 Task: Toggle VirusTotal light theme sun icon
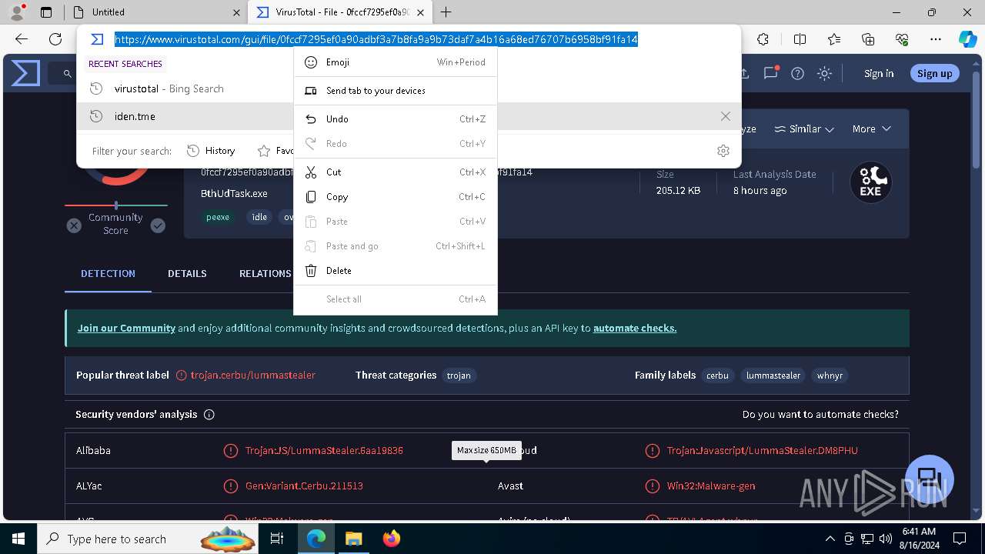pos(825,73)
